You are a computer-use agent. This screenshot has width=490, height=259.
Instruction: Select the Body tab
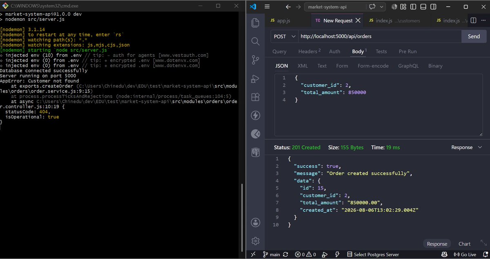point(359,51)
